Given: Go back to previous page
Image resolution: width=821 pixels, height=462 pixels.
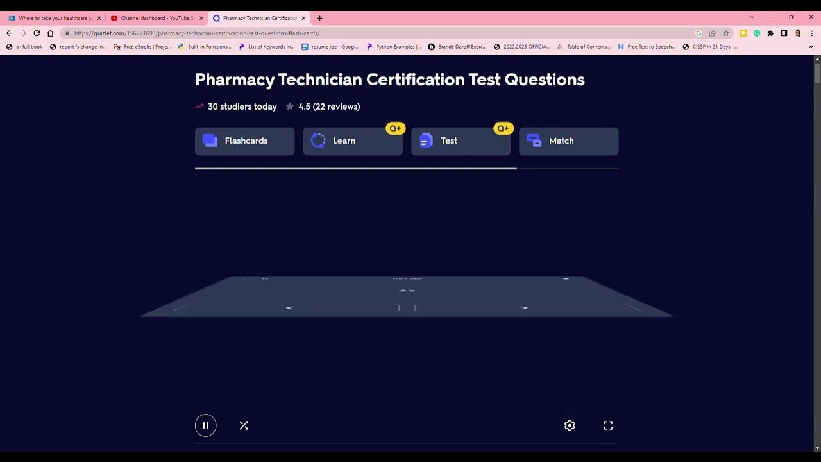Looking at the screenshot, I should (x=9, y=33).
